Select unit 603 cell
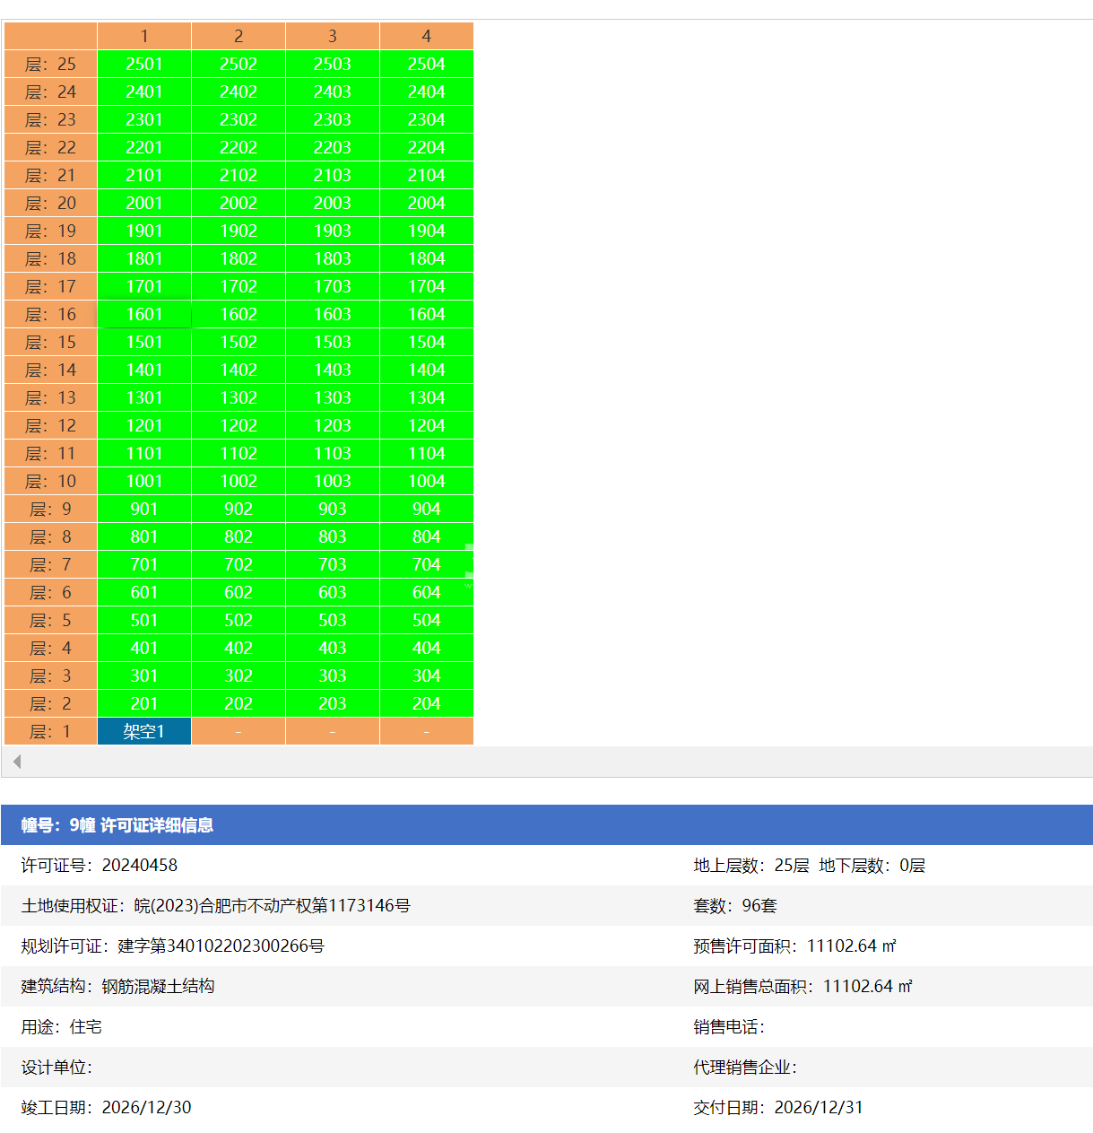1093x1133 pixels. click(333, 592)
